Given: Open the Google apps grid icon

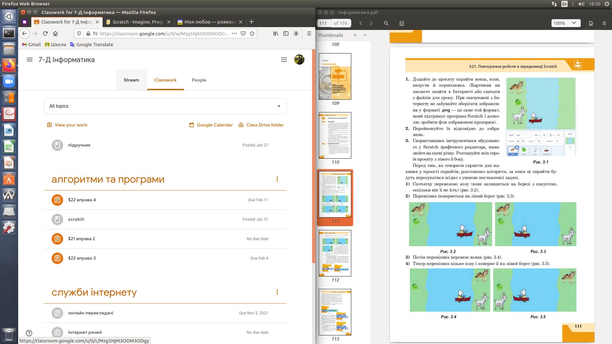Looking at the screenshot, I should [284, 60].
